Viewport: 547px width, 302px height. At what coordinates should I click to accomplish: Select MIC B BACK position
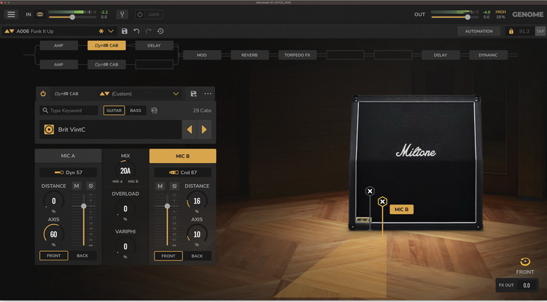(x=197, y=255)
